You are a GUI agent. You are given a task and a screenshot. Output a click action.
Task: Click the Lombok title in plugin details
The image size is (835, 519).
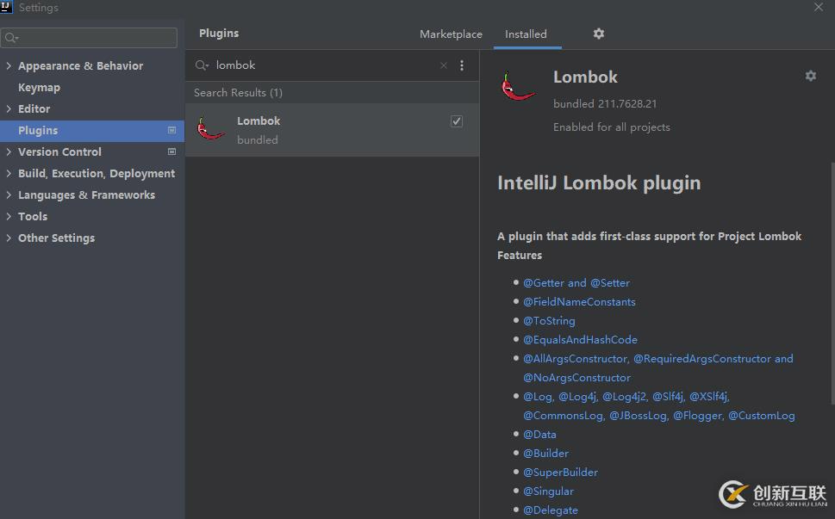(x=585, y=77)
